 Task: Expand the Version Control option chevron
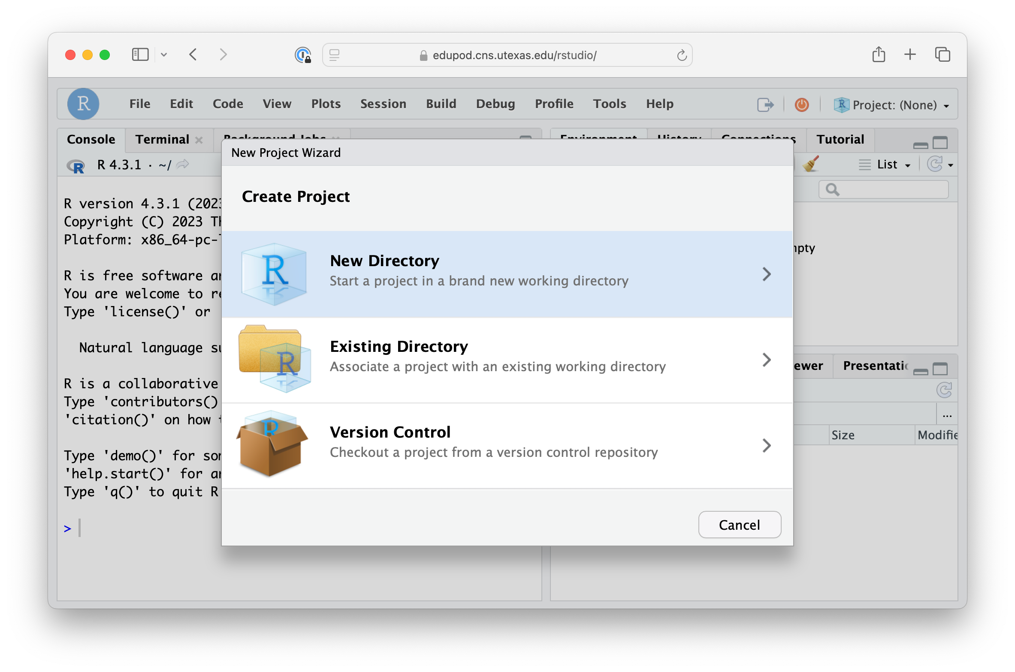(x=766, y=446)
